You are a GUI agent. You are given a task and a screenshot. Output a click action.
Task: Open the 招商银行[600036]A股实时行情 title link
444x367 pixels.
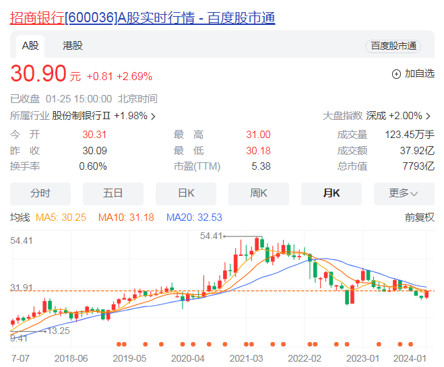(142, 18)
